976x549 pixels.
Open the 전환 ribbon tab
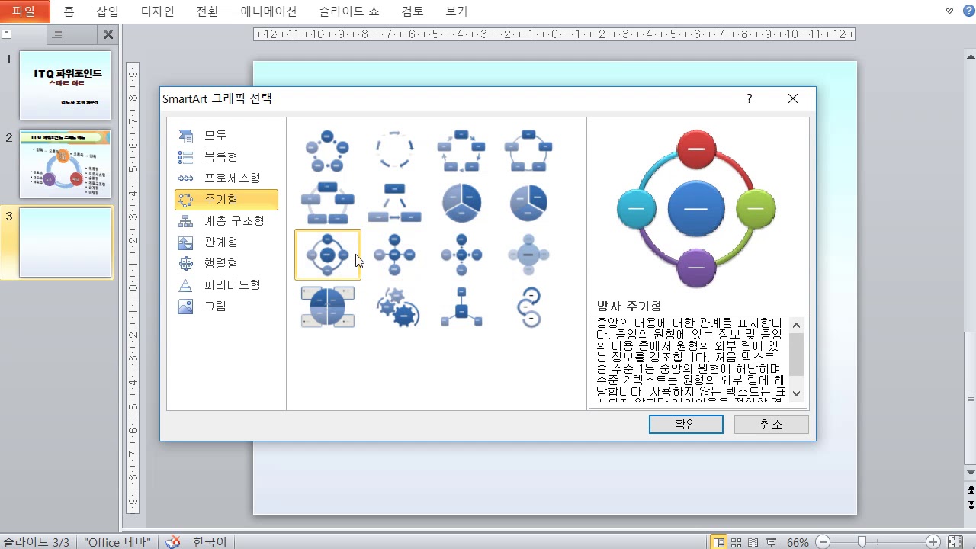[x=207, y=11]
